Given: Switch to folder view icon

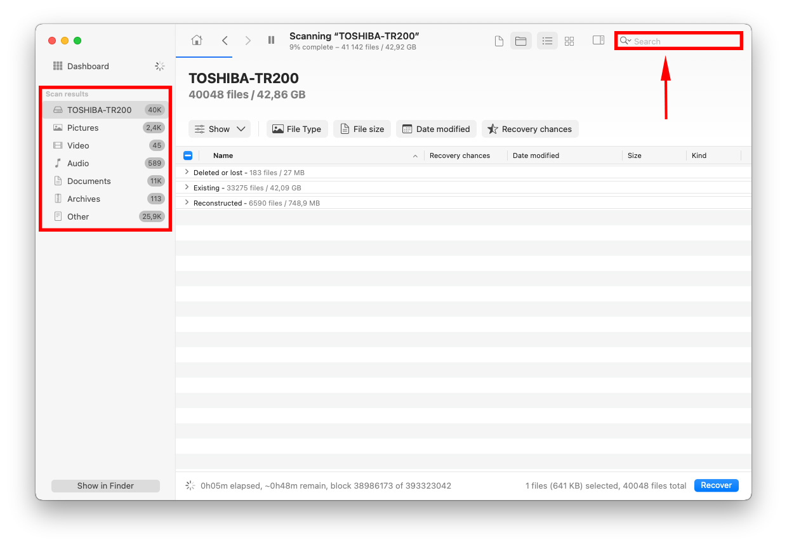Looking at the screenshot, I should coord(521,41).
